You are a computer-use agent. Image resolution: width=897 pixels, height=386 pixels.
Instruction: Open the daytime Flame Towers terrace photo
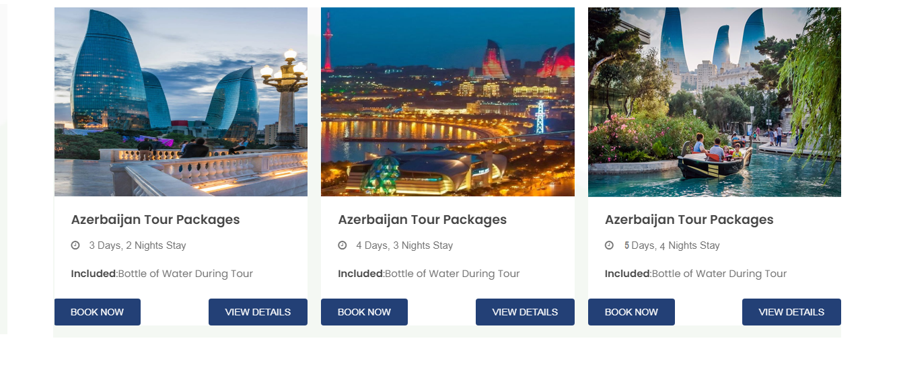[x=181, y=102]
